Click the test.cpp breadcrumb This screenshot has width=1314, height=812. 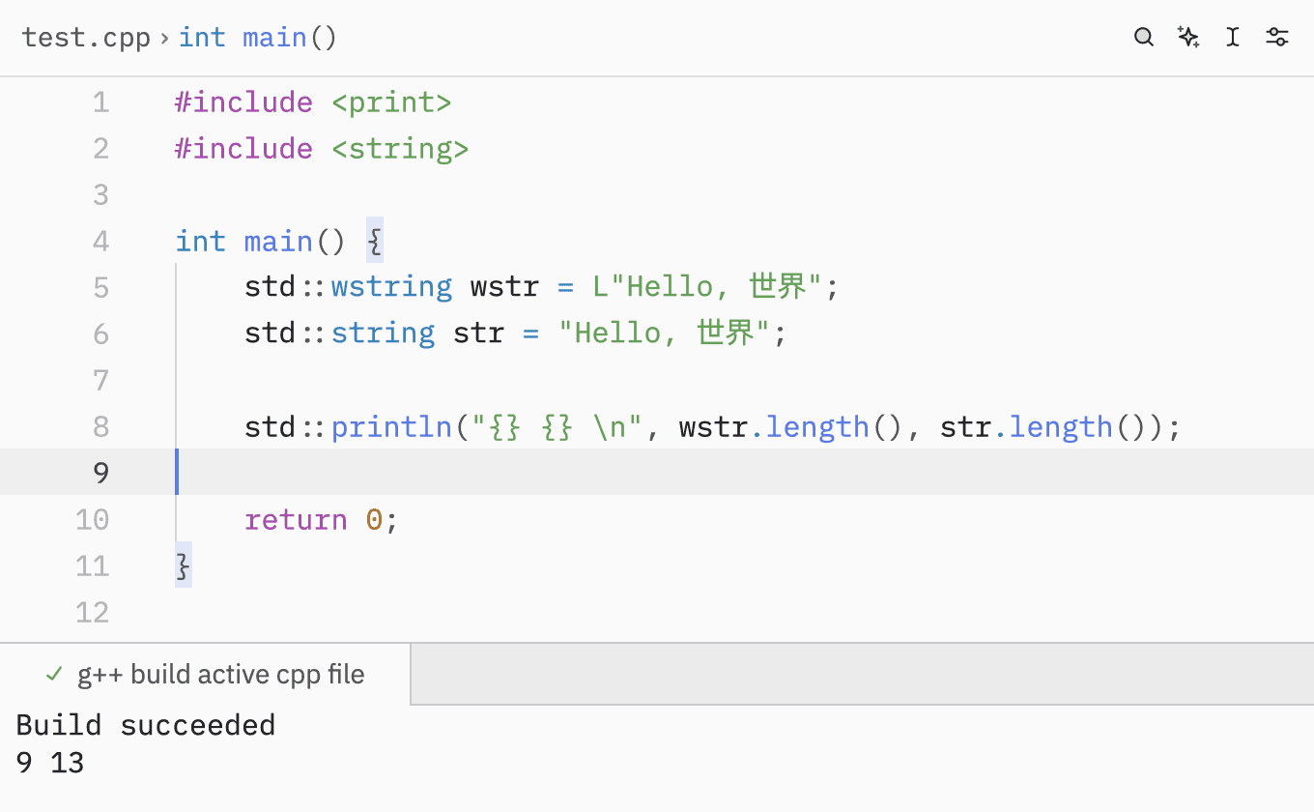tap(86, 38)
